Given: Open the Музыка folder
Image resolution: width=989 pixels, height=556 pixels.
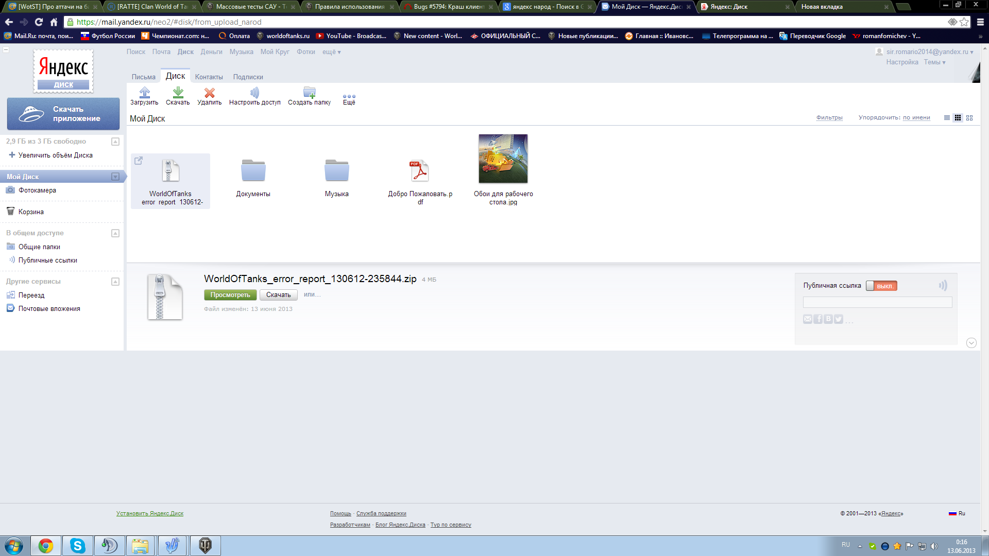Looking at the screenshot, I should [x=337, y=178].
